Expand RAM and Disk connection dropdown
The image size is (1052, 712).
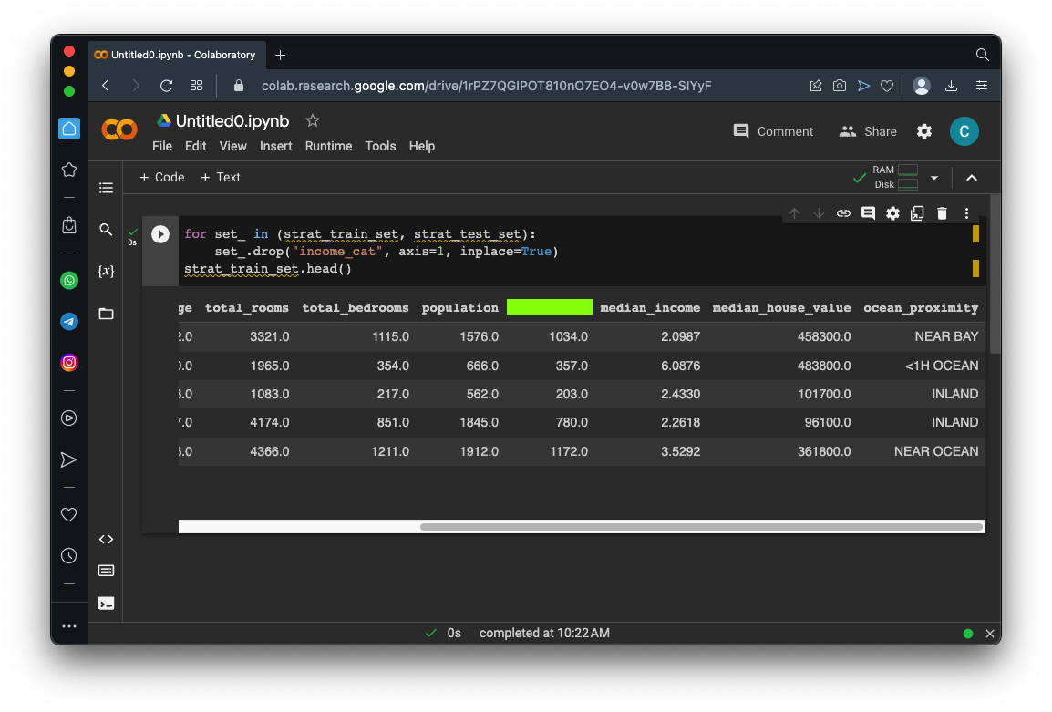(933, 178)
